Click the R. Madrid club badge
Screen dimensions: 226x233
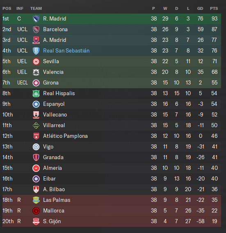point(36,19)
